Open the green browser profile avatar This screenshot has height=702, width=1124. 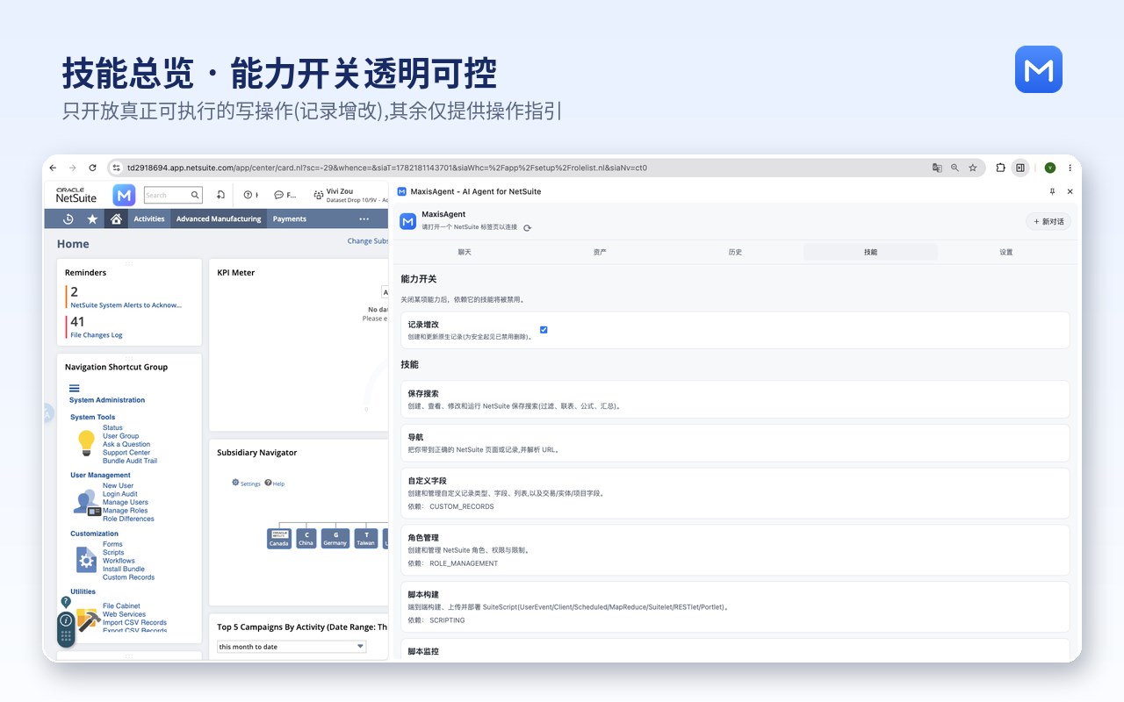[x=1049, y=168]
